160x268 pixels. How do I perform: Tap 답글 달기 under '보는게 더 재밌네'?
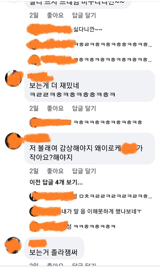(84, 108)
